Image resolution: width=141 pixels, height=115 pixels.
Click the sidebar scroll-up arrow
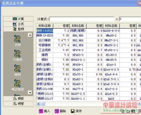tap(30, 35)
